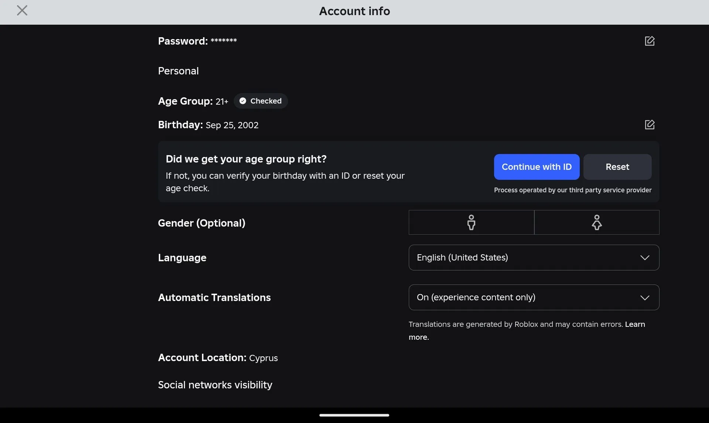Tap the Checked age verification badge

pos(261,101)
